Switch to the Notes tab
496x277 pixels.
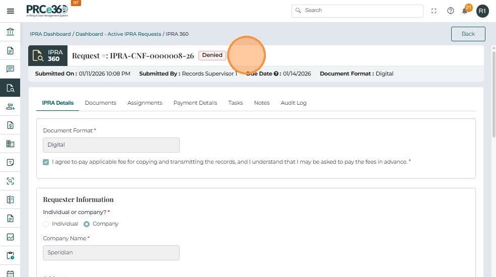[x=262, y=103]
